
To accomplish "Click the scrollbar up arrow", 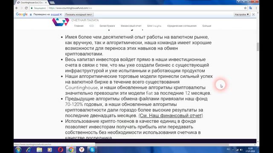I will coord(258,13).
